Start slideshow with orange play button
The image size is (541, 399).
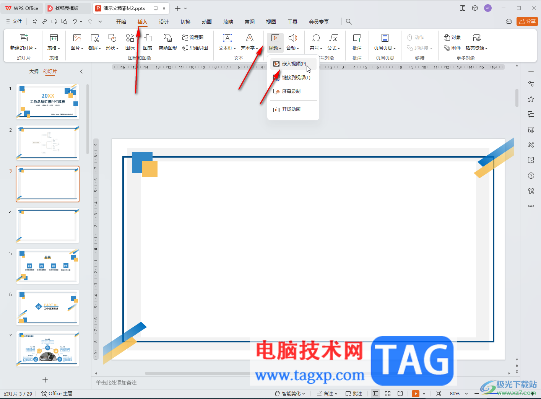click(416, 394)
